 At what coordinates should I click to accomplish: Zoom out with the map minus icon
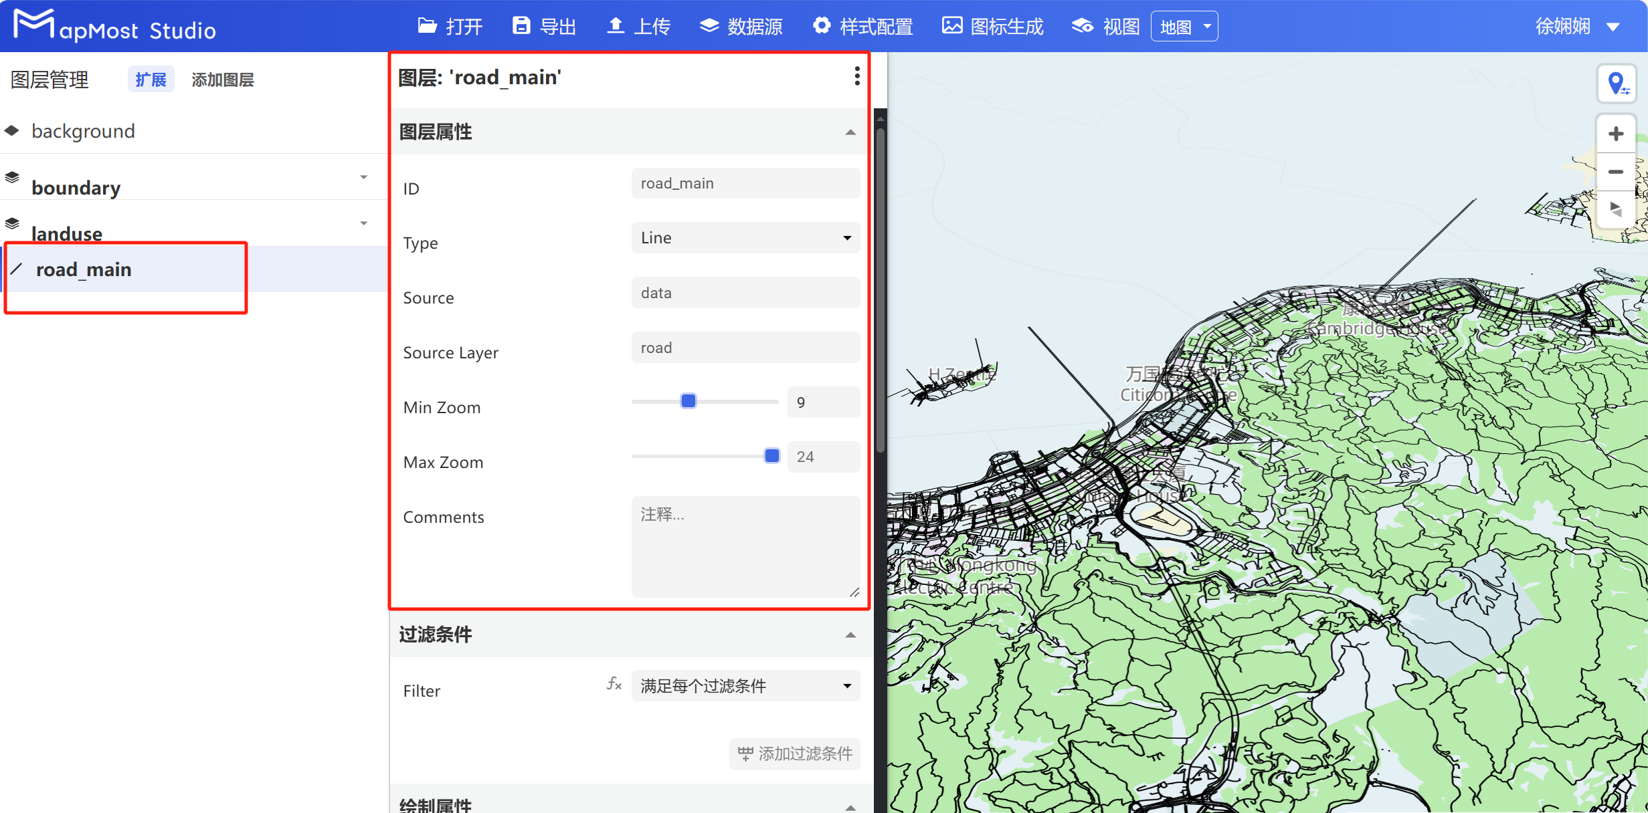point(1616,172)
